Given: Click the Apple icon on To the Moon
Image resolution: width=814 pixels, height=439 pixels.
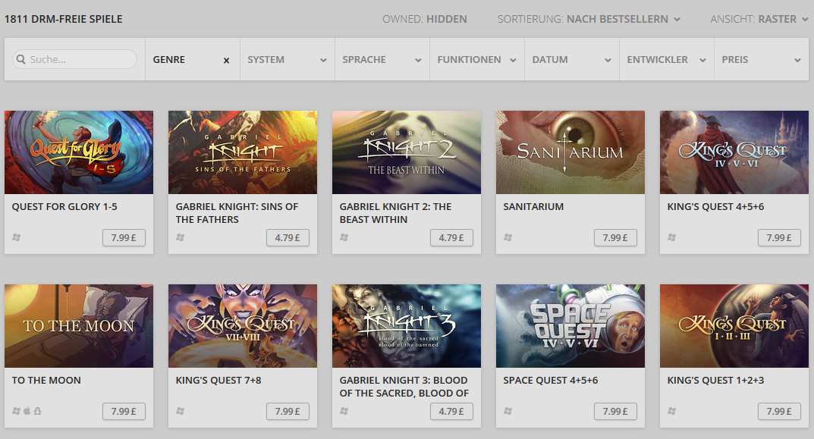Looking at the screenshot, I should (x=27, y=411).
